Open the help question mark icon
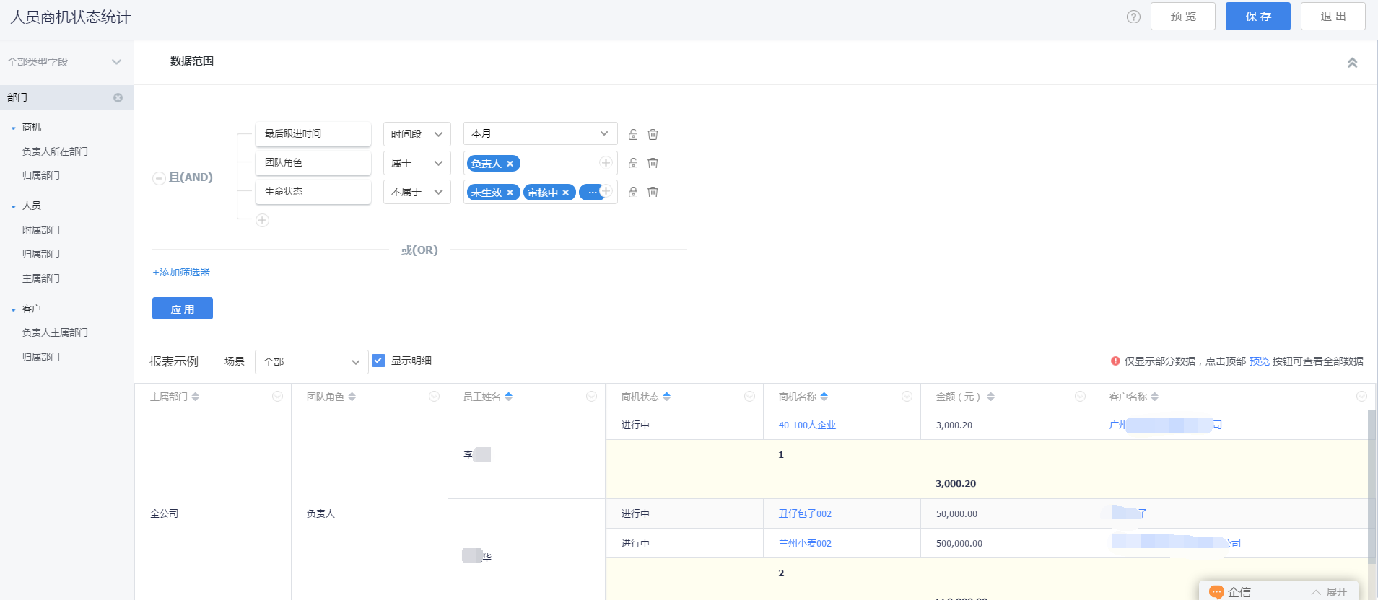This screenshot has height=600, width=1378. [1133, 17]
